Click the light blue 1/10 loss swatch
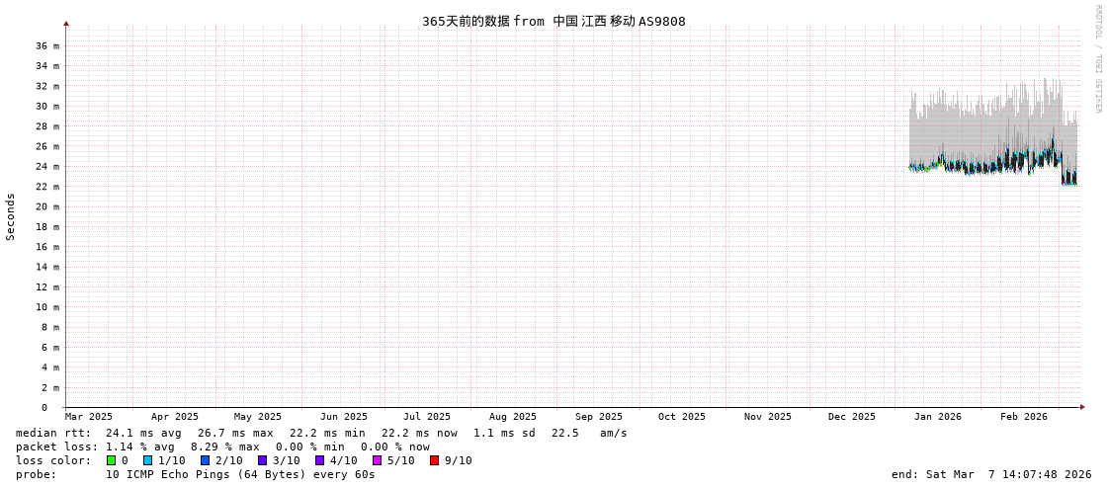This screenshot has height=488, width=1108. (x=147, y=460)
